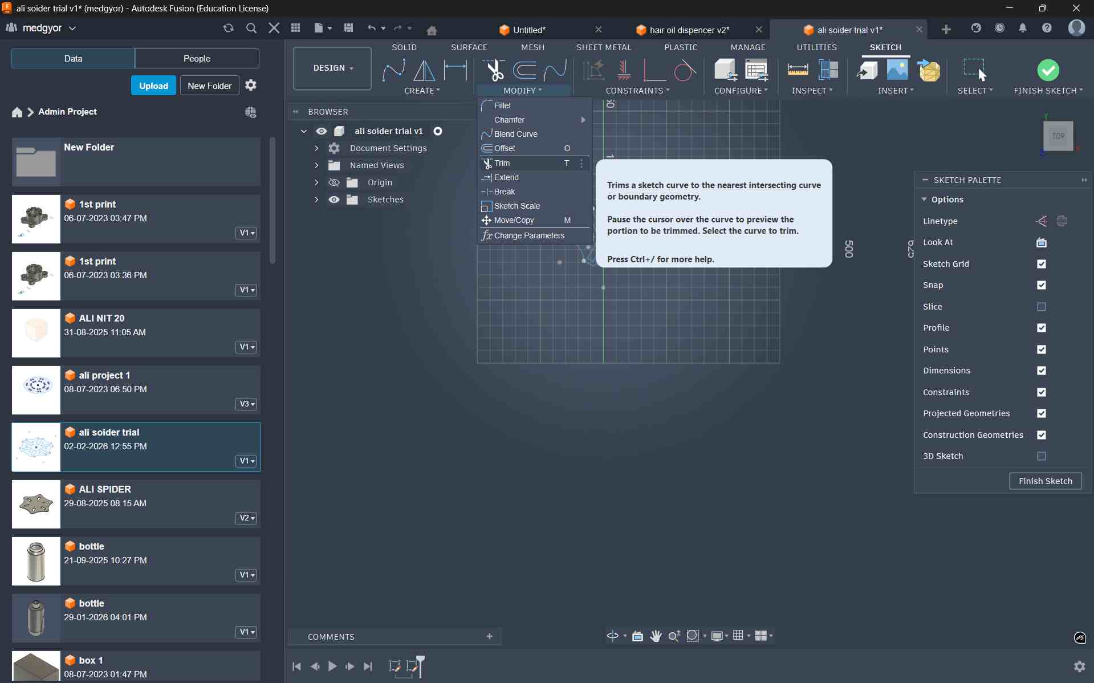Image resolution: width=1094 pixels, height=683 pixels.
Task: Choose Sketch Scale from Modify menu
Action: [534, 206]
